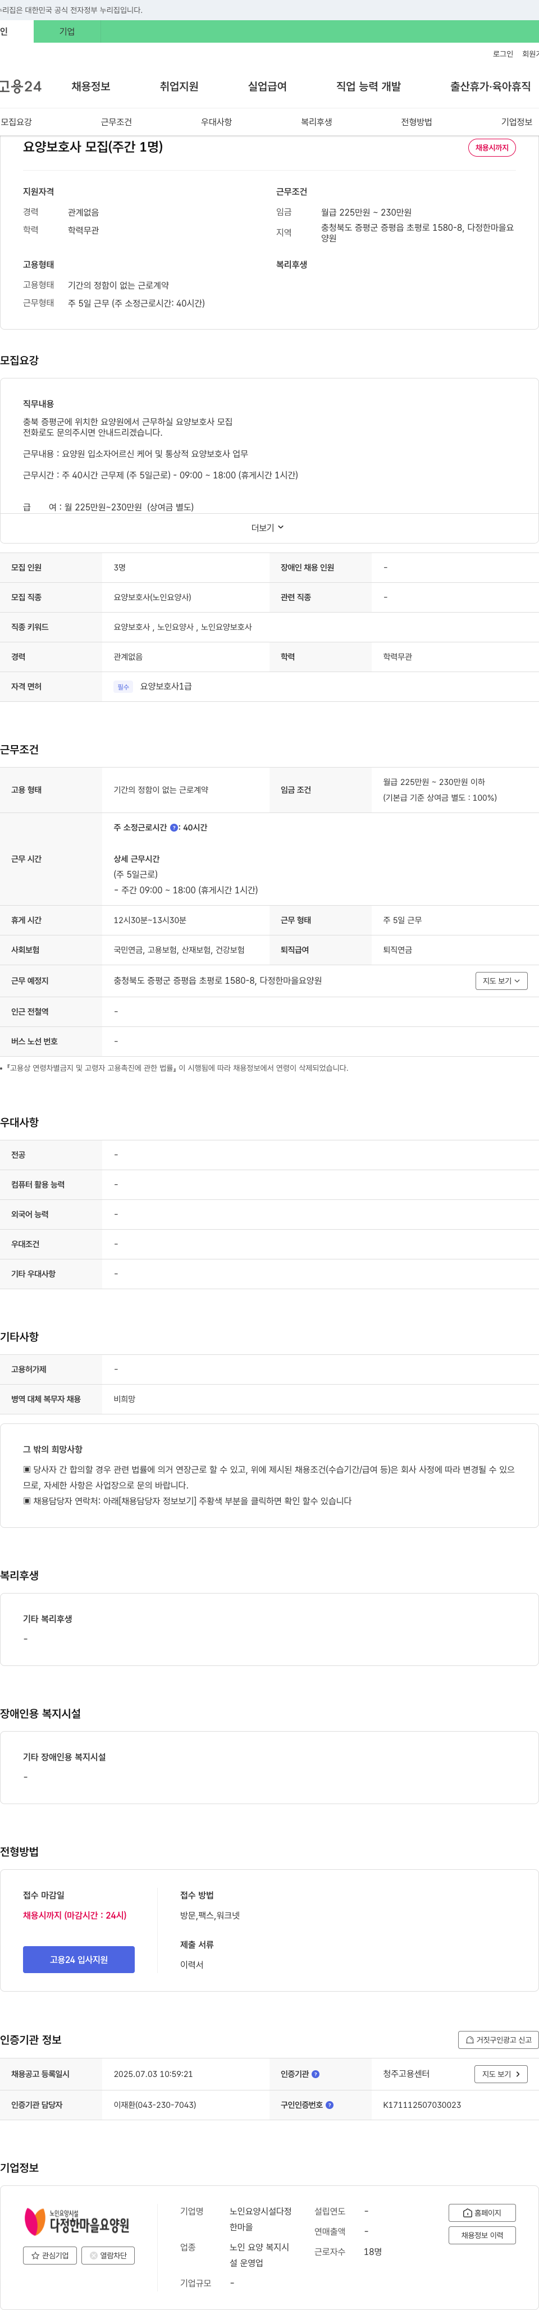
Task: Click the 인증기관 help icon
Action: 316,2074
